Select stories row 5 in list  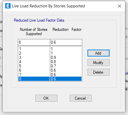point(34,66)
